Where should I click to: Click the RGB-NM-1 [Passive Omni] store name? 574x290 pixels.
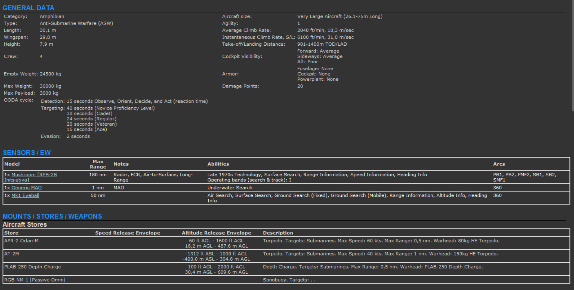point(35,280)
